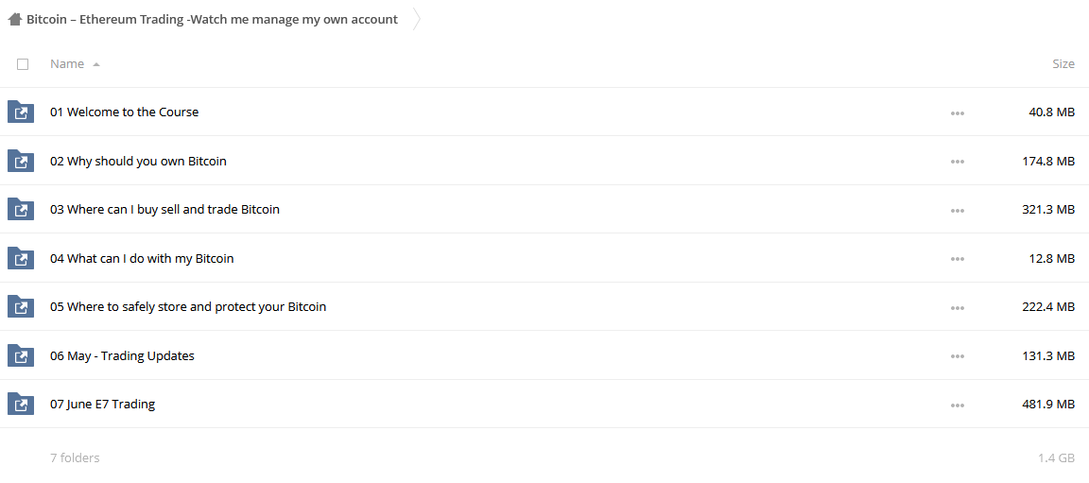Click the folder icon next to 04 What can I do with my Bitcoin
1089x483 pixels.
pyautogui.click(x=21, y=258)
